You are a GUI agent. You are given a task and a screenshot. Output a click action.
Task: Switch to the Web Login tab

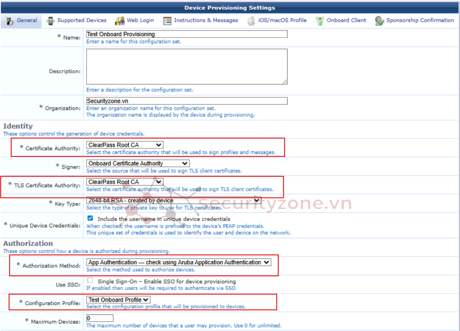click(x=140, y=20)
